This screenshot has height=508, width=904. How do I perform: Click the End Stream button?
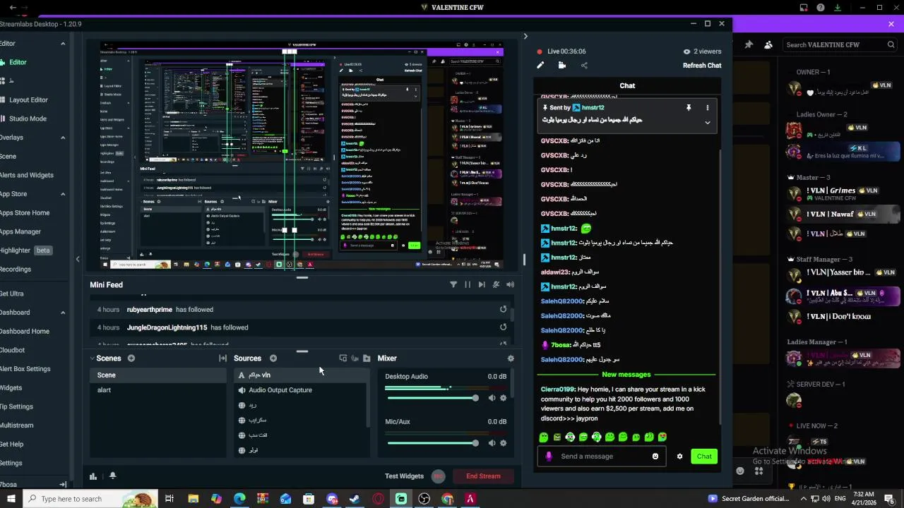click(483, 476)
